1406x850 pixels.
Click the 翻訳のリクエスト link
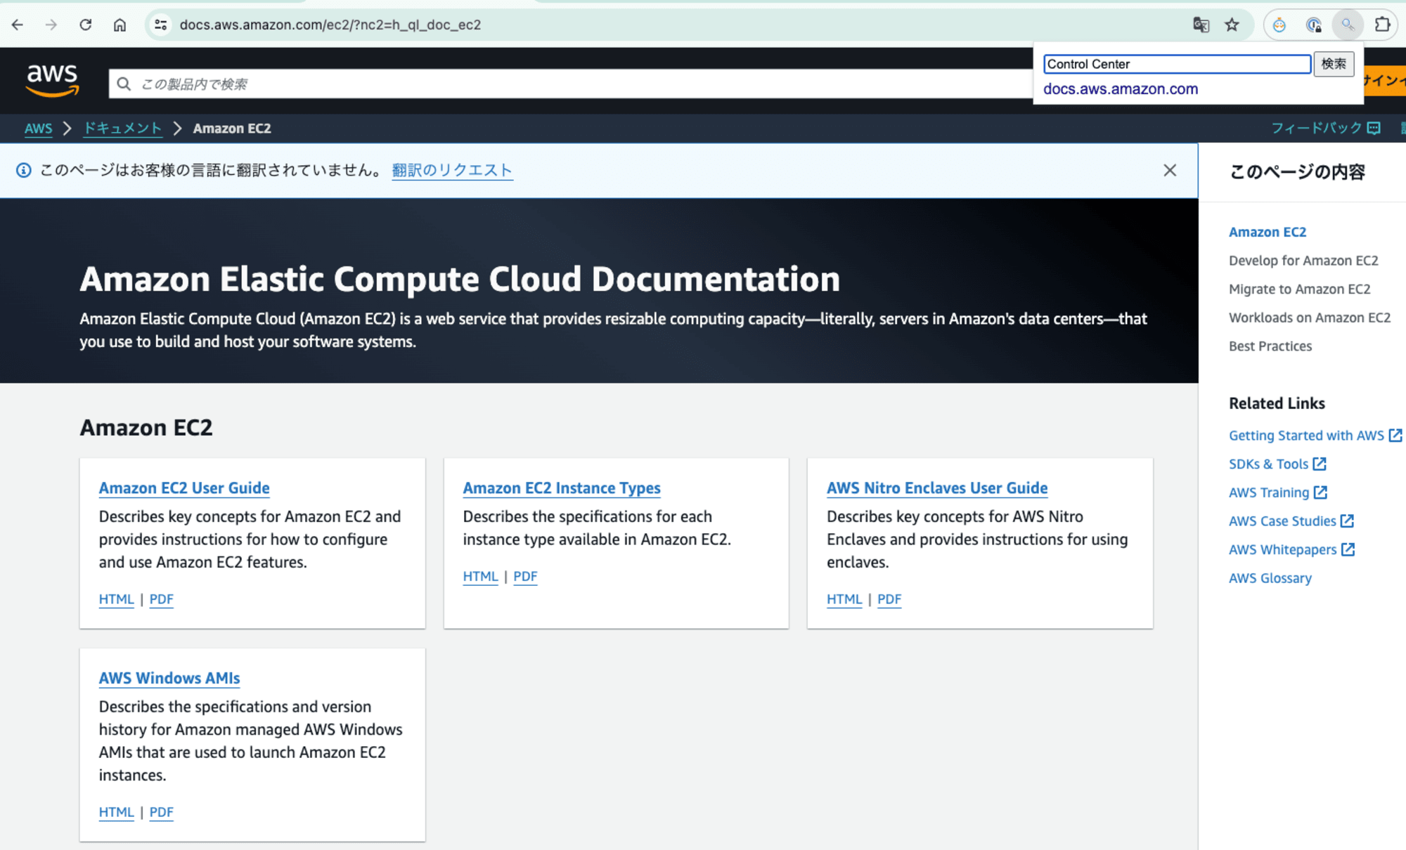(452, 170)
